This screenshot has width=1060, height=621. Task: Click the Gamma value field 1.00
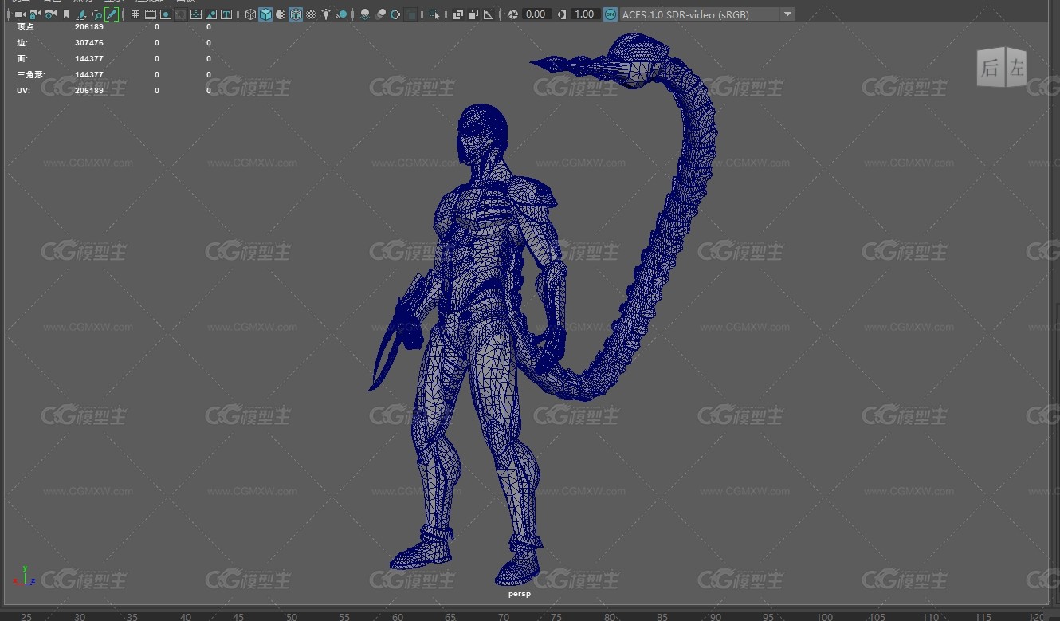(x=585, y=14)
